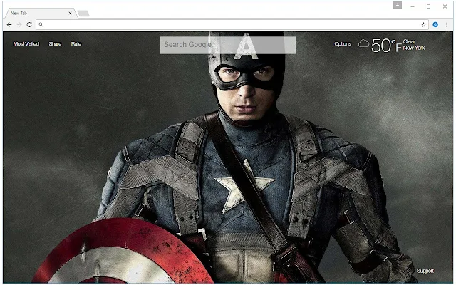Click the Rate link
The height and width of the screenshot is (285, 456).
coord(76,44)
